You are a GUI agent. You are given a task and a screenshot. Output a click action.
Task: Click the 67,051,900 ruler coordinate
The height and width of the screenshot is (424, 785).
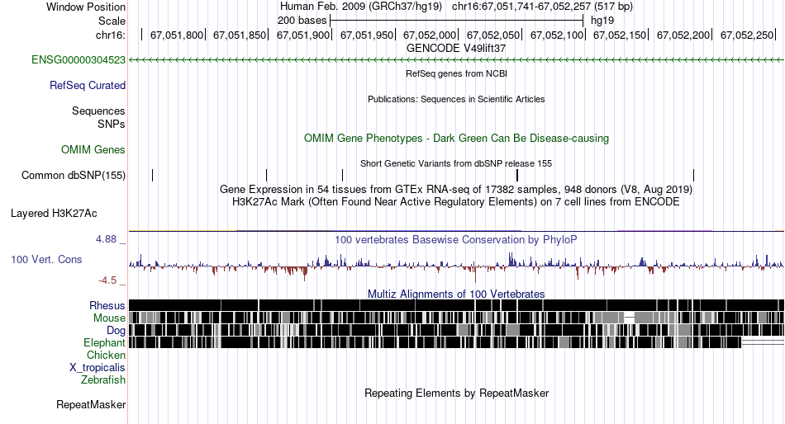point(303,35)
